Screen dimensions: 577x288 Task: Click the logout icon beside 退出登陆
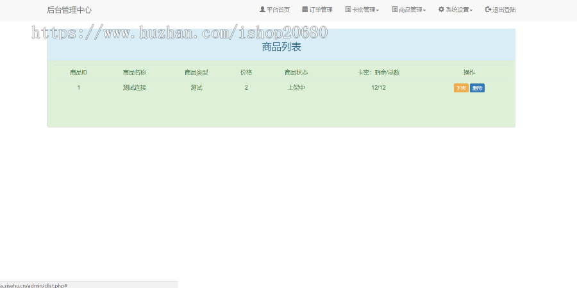point(489,10)
